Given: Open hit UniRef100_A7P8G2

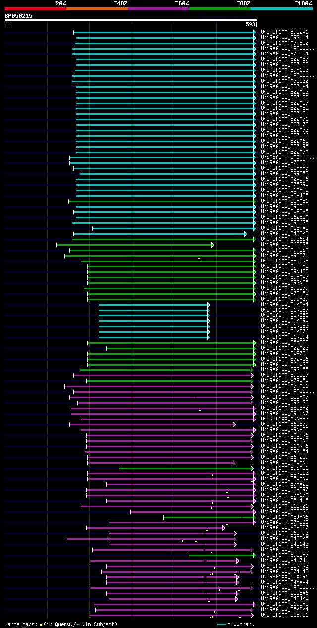Looking at the screenshot, I should (285, 43).
